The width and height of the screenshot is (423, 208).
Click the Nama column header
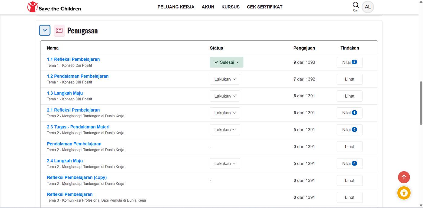tap(53, 48)
